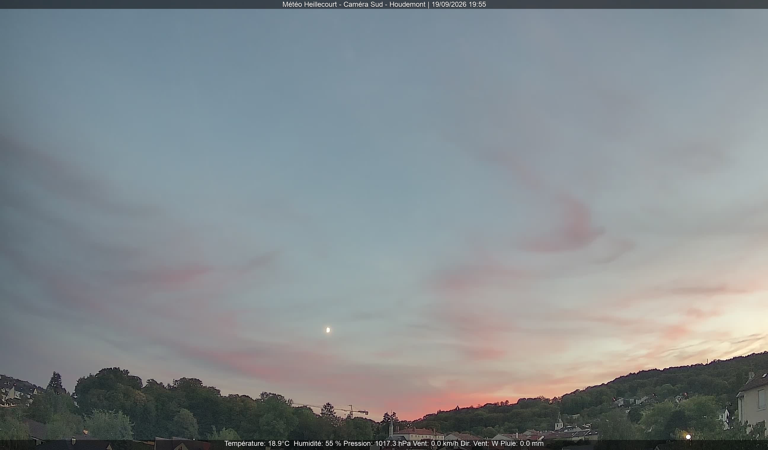The height and width of the screenshot is (450, 768).
Task: Select the Pression 1017.3 hPa reading
Action: (x=377, y=443)
